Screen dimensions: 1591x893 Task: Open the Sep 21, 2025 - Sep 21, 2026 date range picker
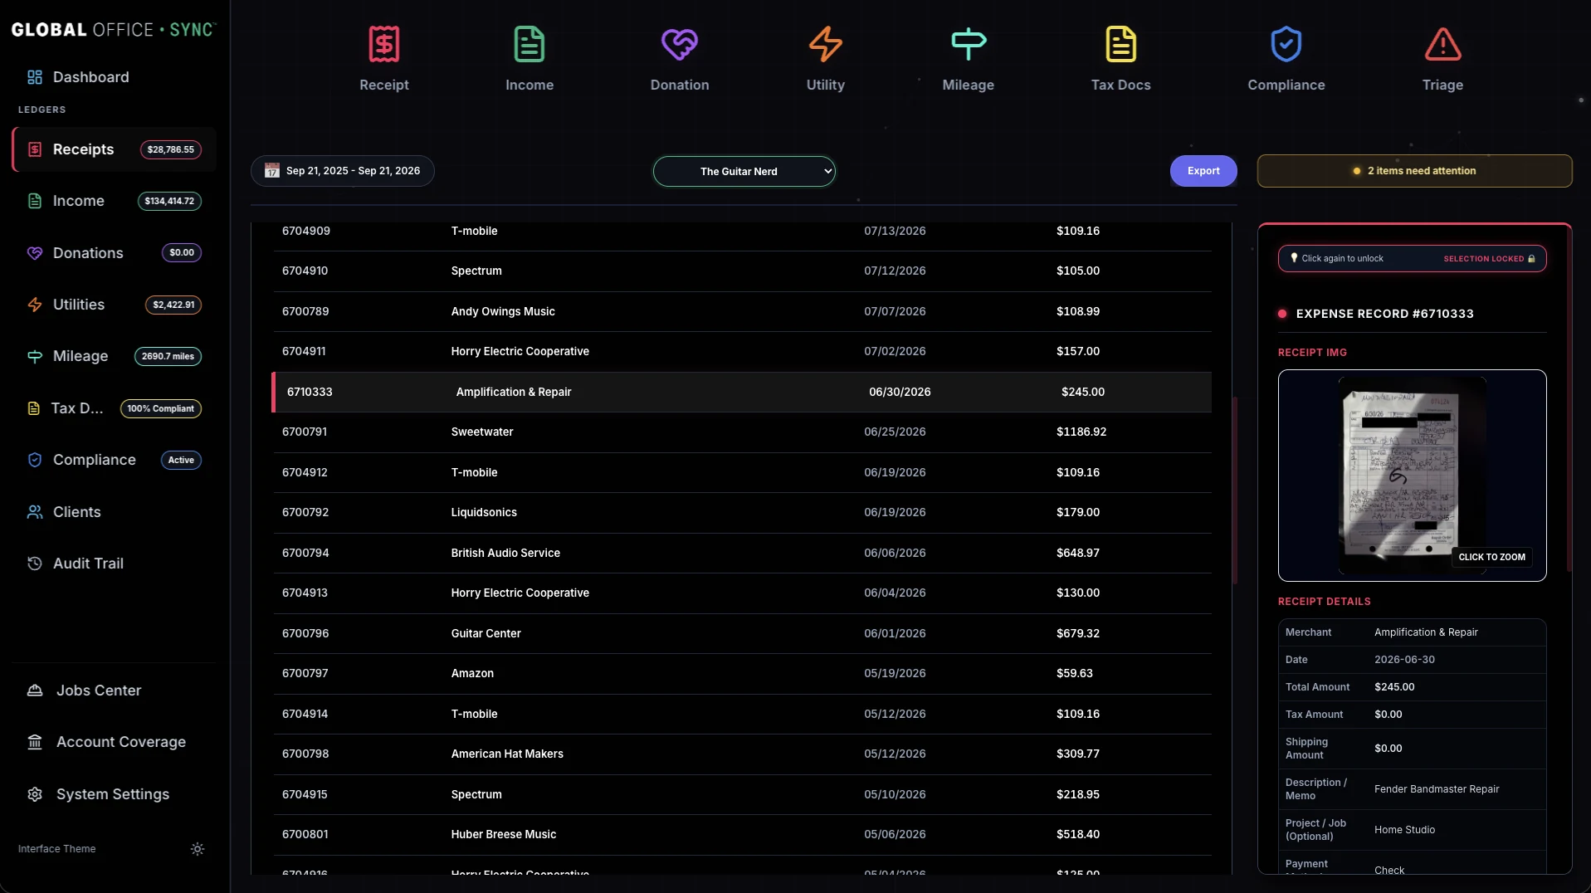342,171
